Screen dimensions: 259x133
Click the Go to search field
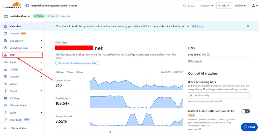(189, 5)
